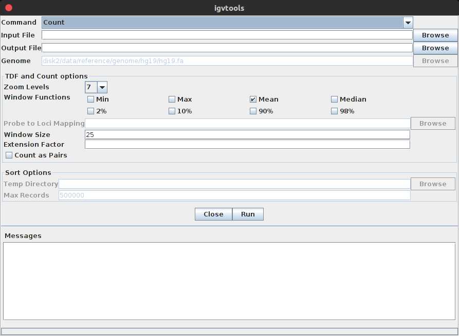
Task: Click the Messages label
Action: coord(23,236)
